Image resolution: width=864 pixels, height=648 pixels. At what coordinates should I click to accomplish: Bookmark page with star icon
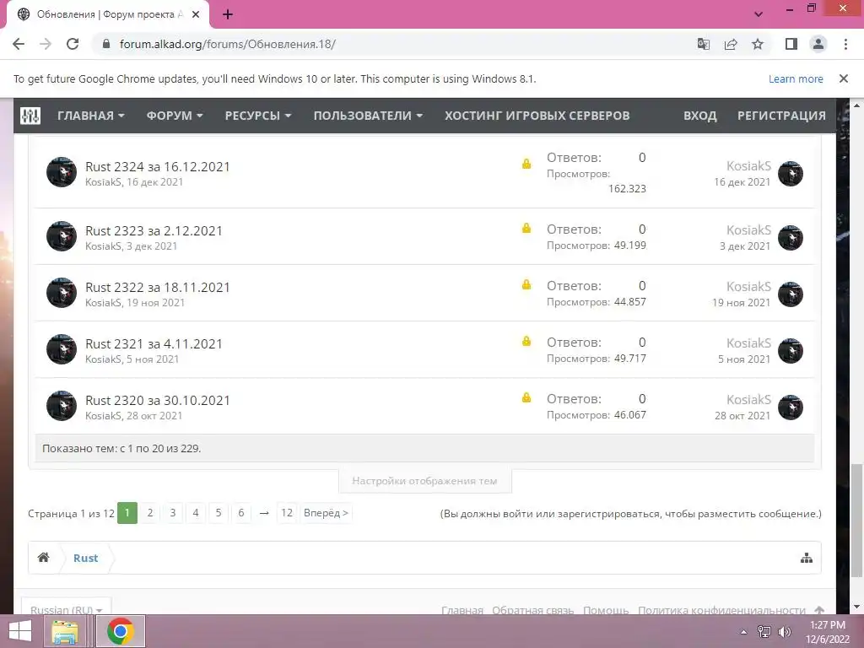click(758, 44)
